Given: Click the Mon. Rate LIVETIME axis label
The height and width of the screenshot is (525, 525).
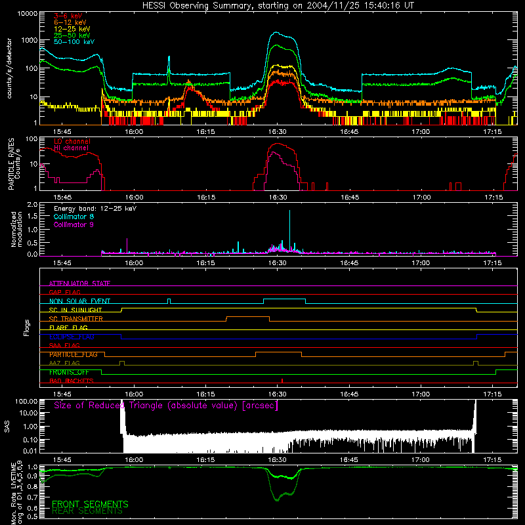Looking at the screenshot, I should [x=16, y=492].
